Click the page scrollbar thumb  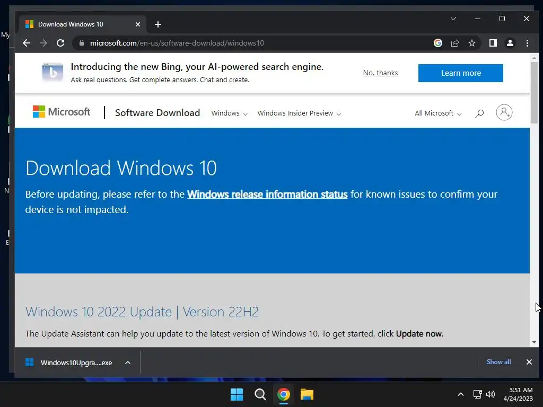tap(534, 92)
